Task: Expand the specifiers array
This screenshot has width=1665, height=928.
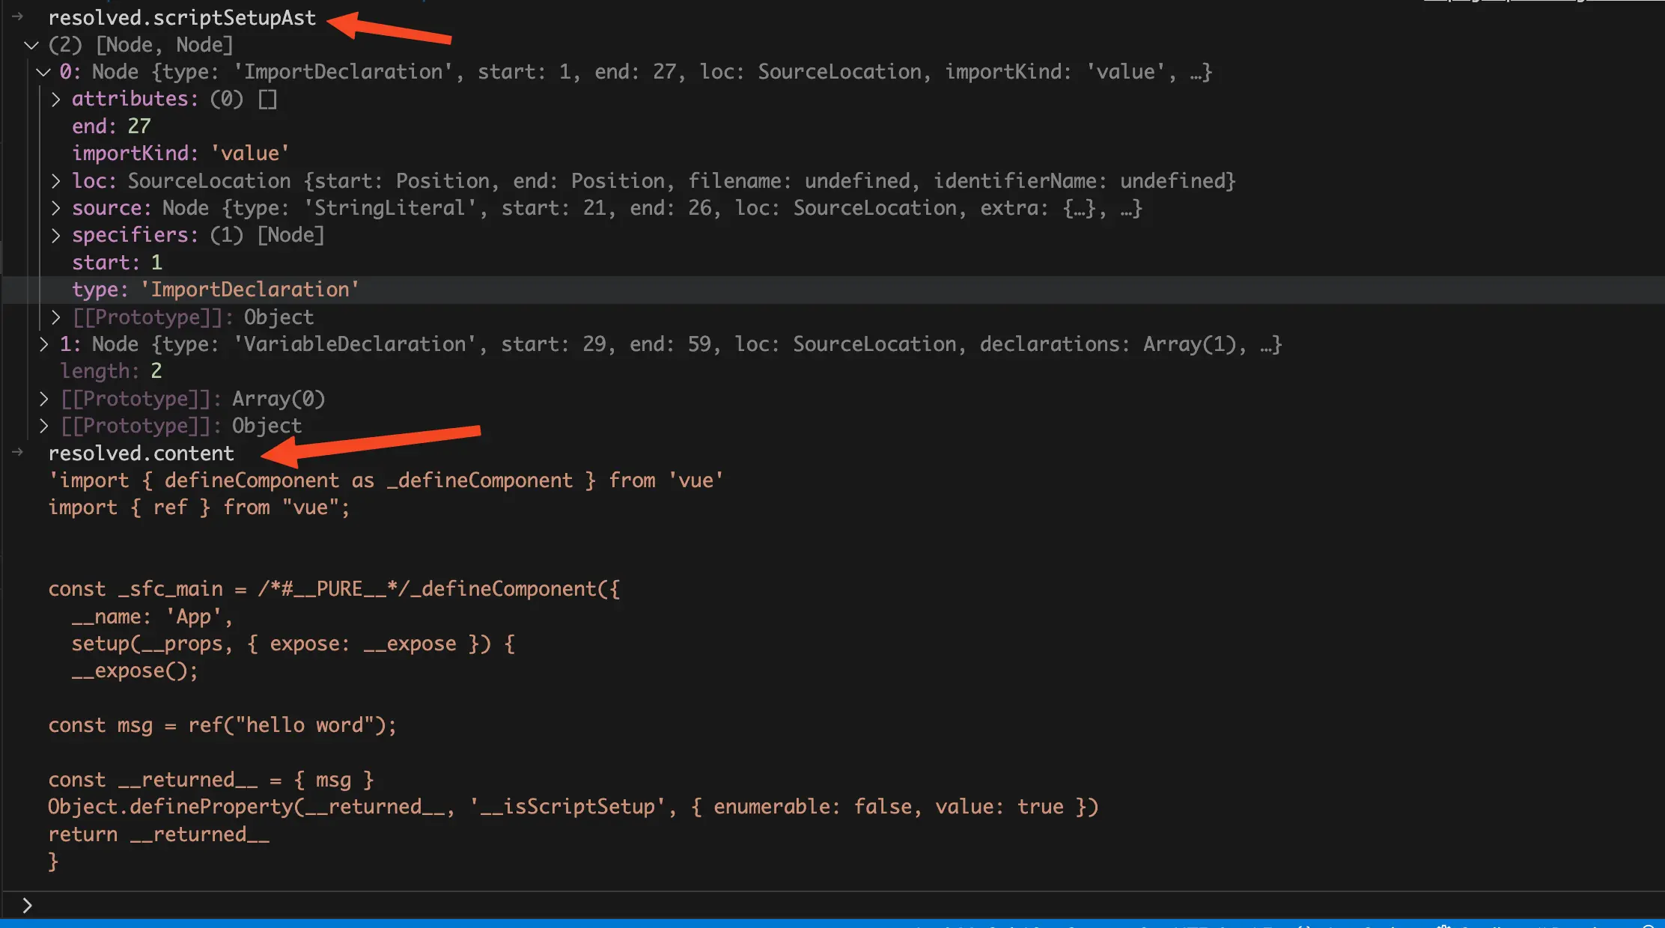Action: click(55, 235)
